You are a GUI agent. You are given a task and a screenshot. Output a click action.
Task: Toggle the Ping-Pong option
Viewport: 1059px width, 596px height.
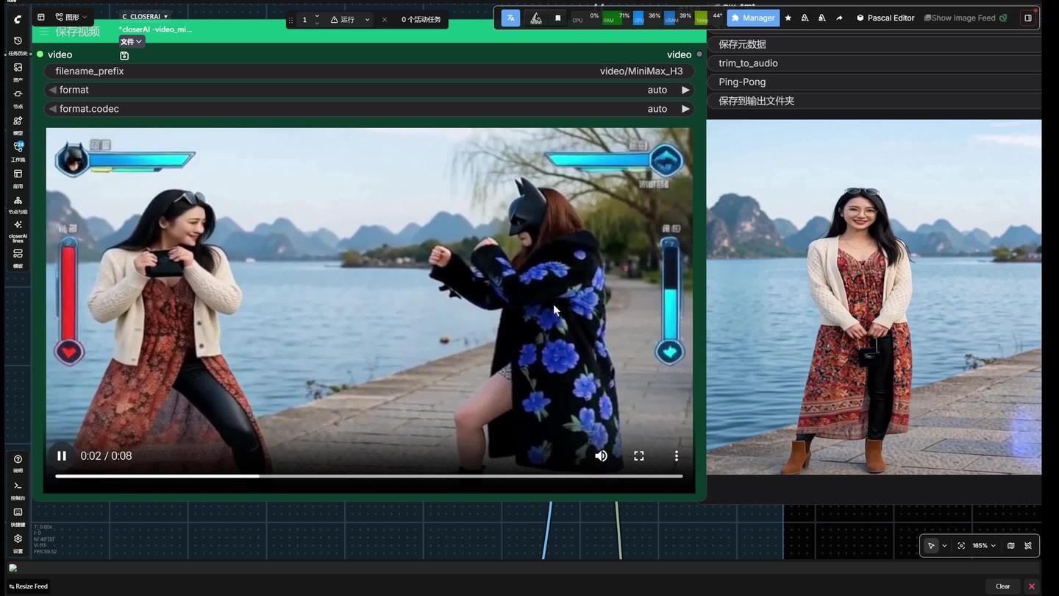pos(874,82)
